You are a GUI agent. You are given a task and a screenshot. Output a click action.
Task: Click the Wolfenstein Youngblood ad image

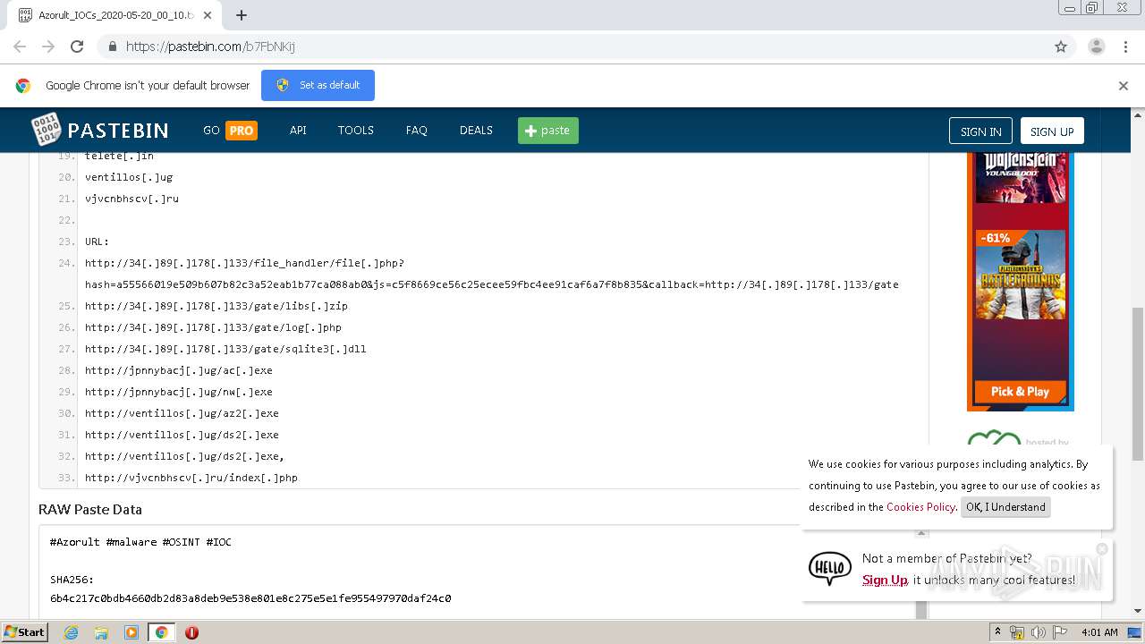(1020, 177)
